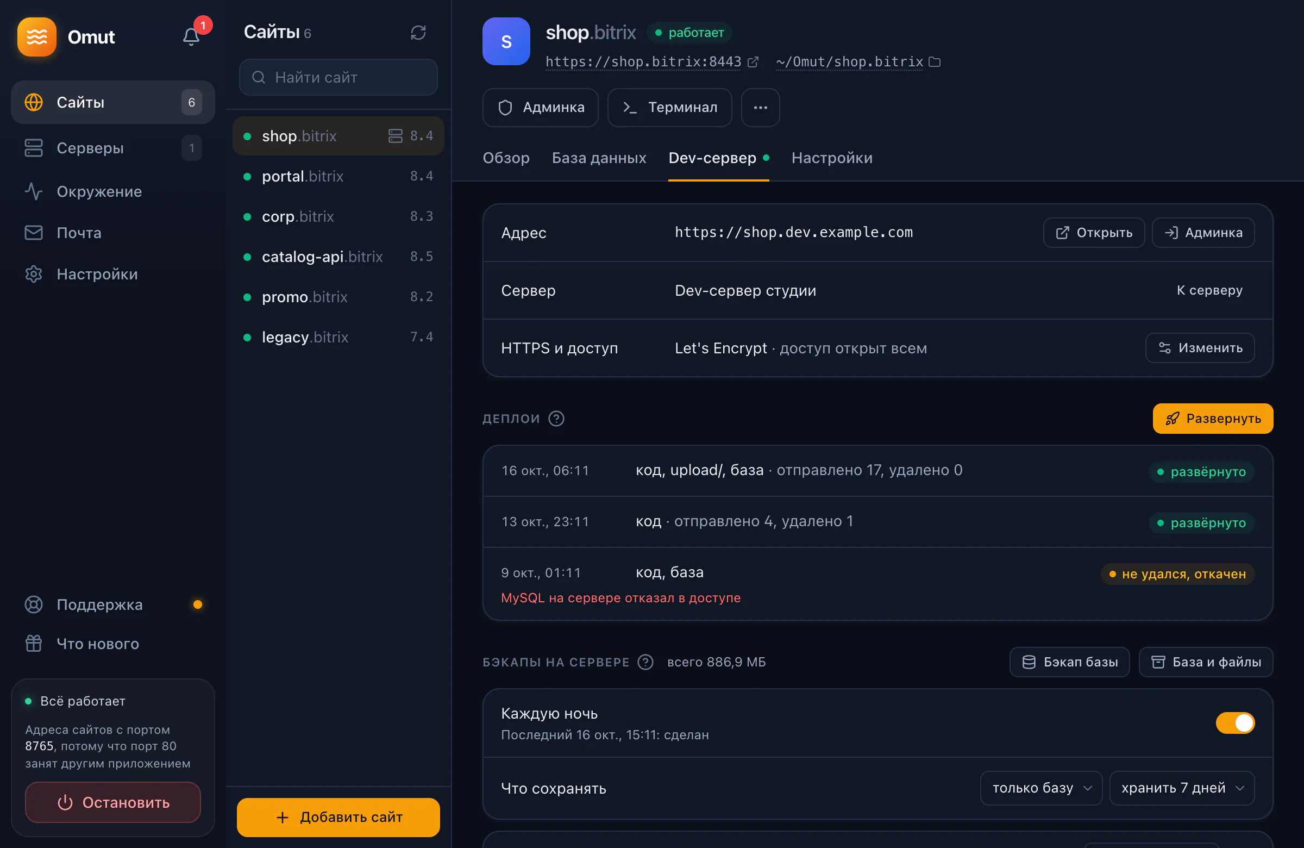
Task: Focus the Найти сайт search field
Action: (x=338, y=77)
